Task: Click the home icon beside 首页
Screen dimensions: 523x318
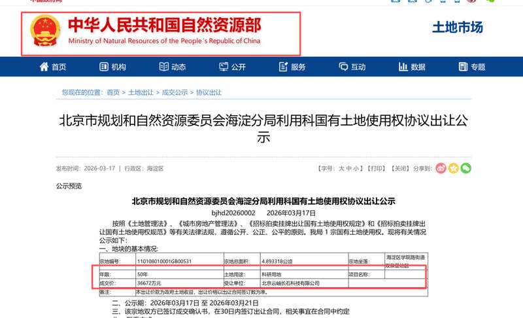Action: click(x=44, y=67)
